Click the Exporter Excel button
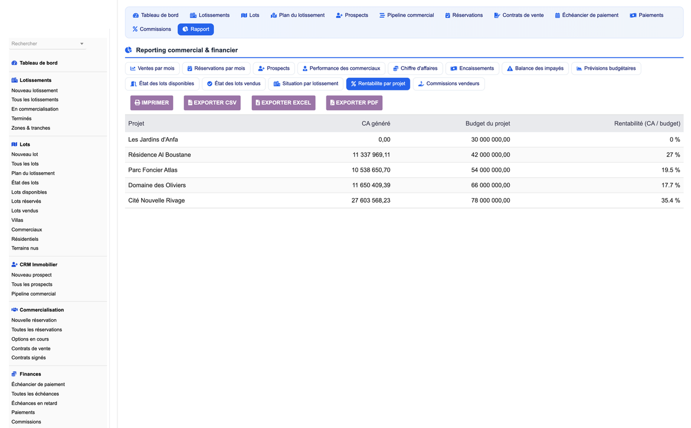This screenshot has height=428, width=691. pos(283,103)
